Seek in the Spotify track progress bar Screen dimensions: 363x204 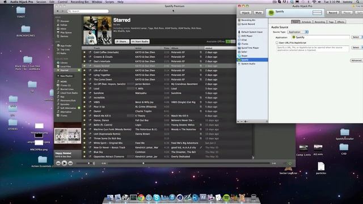point(189,163)
